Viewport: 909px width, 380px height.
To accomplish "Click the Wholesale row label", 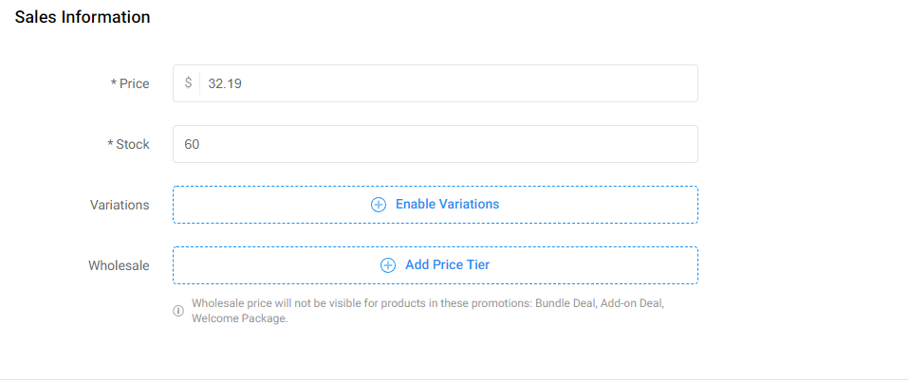I will click(x=119, y=265).
